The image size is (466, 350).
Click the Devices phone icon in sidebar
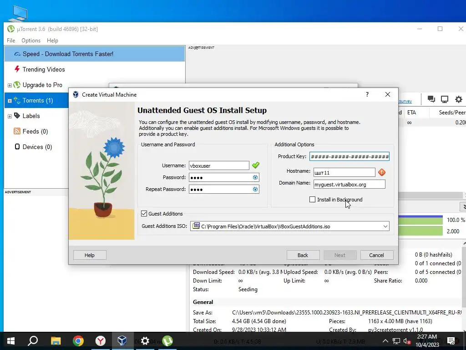pos(17,146)
